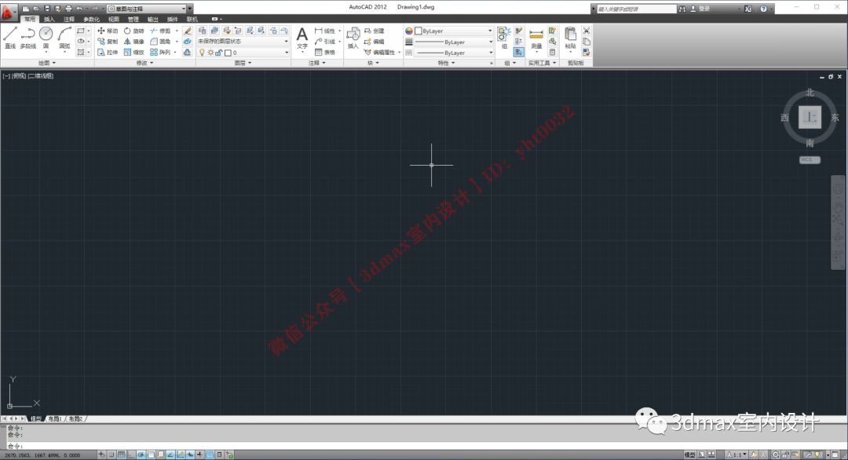Open the color ByLayer dropdown

click(x=454, y=31)
